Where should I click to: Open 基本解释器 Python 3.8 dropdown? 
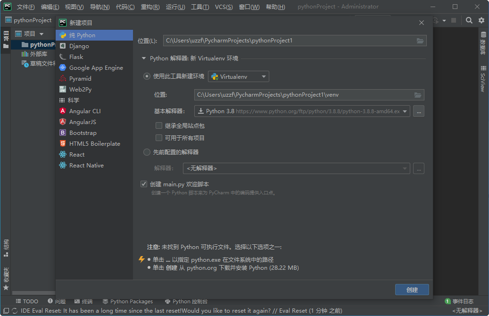point(302,111)
